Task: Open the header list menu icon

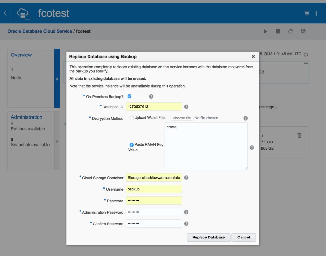Action: pyautogui.click(x=306, y=13)
